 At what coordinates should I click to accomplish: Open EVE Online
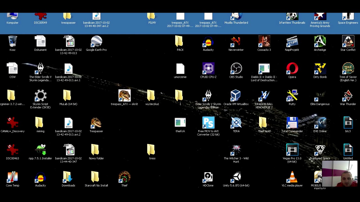[x=320, y=125]
